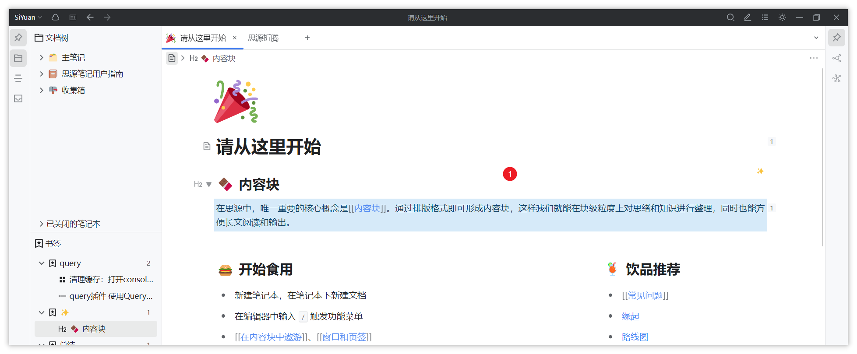Open the inbox panel icon in left dock
The width and height of the screenshot is (857, 354).
tap(18, 98)
